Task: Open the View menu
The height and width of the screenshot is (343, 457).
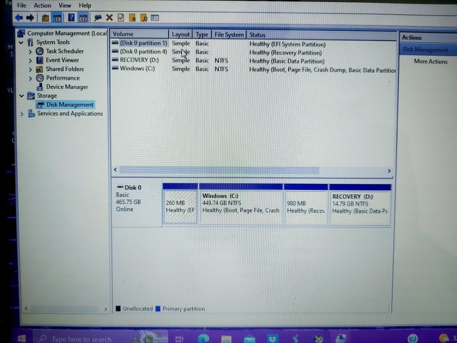Action: pyautogui.click(x=64, y=5)
